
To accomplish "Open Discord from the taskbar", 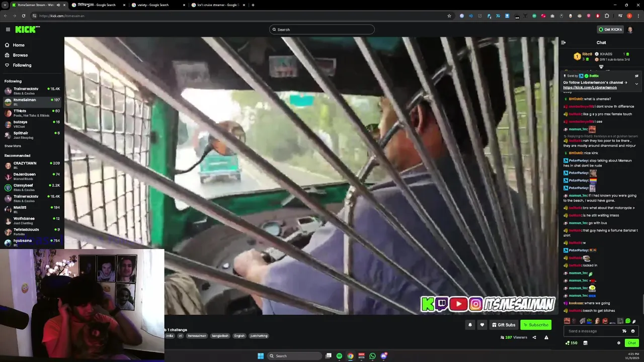I will pyautogui.click(x=383, y=356).
